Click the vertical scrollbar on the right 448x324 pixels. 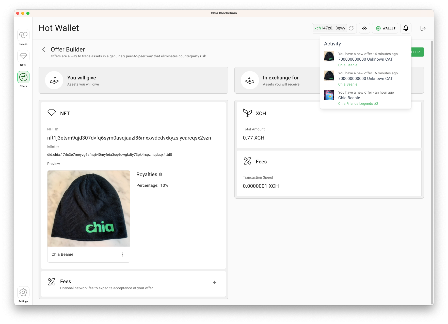(x=432, y=172)
